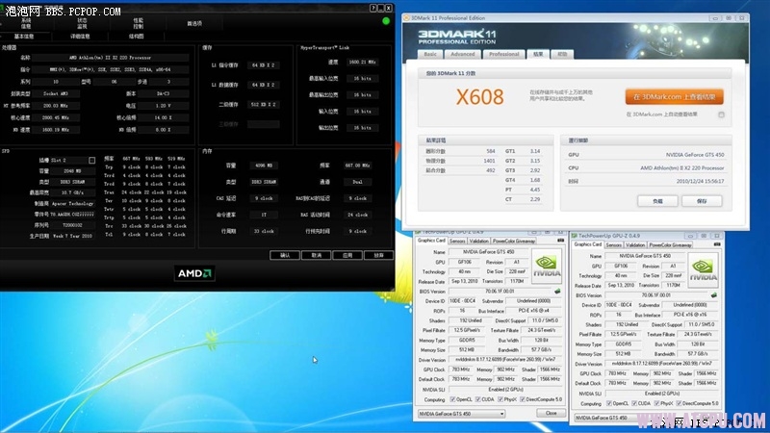
Task: Click 应用 apply button in AMD OverDrive
Action: click(x=347, y=255)
